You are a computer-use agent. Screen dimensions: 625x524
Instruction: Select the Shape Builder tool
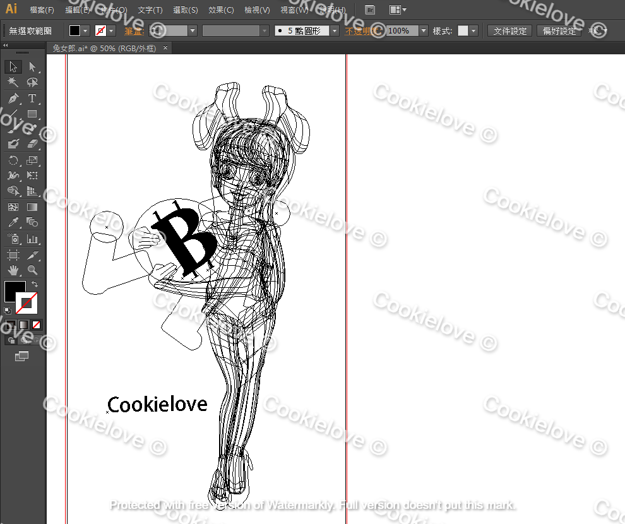(x=13, y=191)
